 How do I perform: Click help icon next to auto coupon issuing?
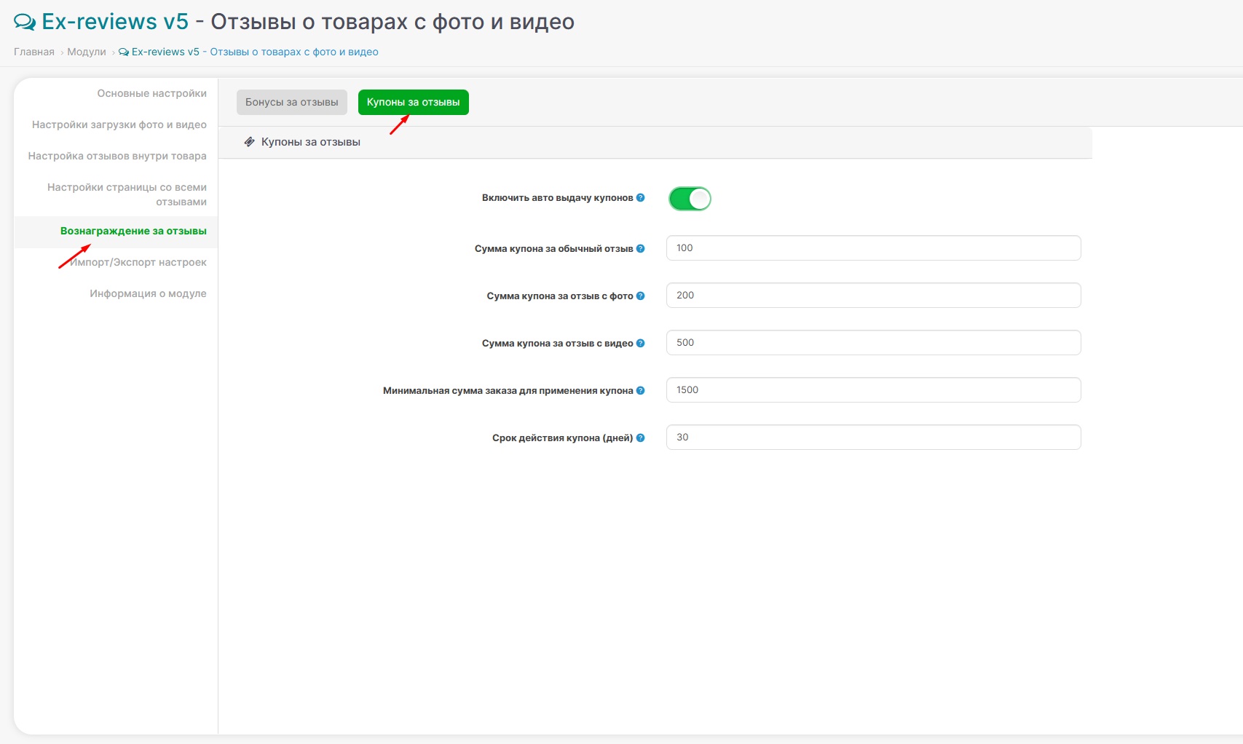[x=640, y=198]
